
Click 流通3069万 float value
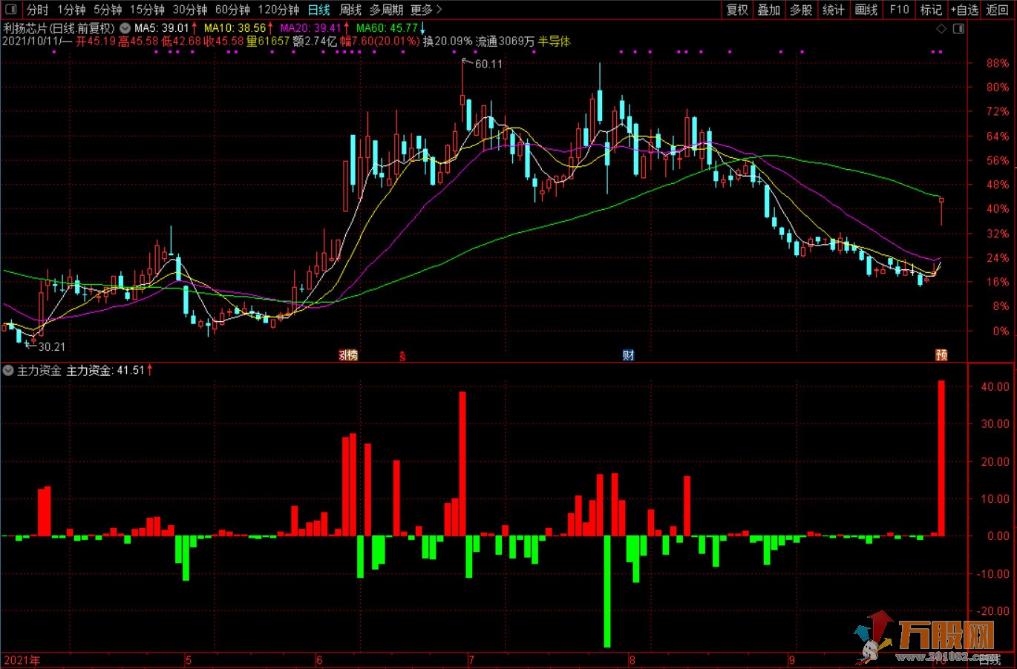pyautogui.click(x=505, y=42)
